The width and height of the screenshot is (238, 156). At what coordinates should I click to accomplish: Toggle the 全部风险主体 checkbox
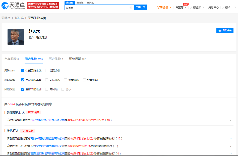23,71
